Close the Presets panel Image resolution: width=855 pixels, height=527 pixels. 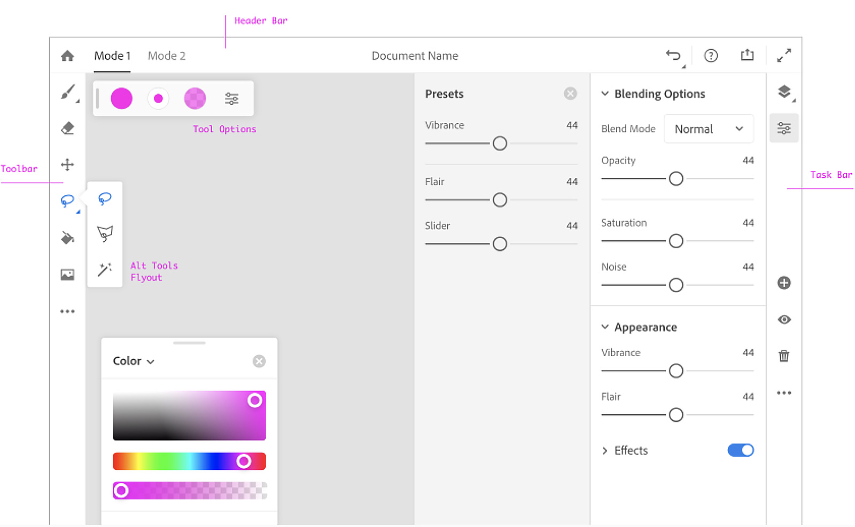[571, 93]
